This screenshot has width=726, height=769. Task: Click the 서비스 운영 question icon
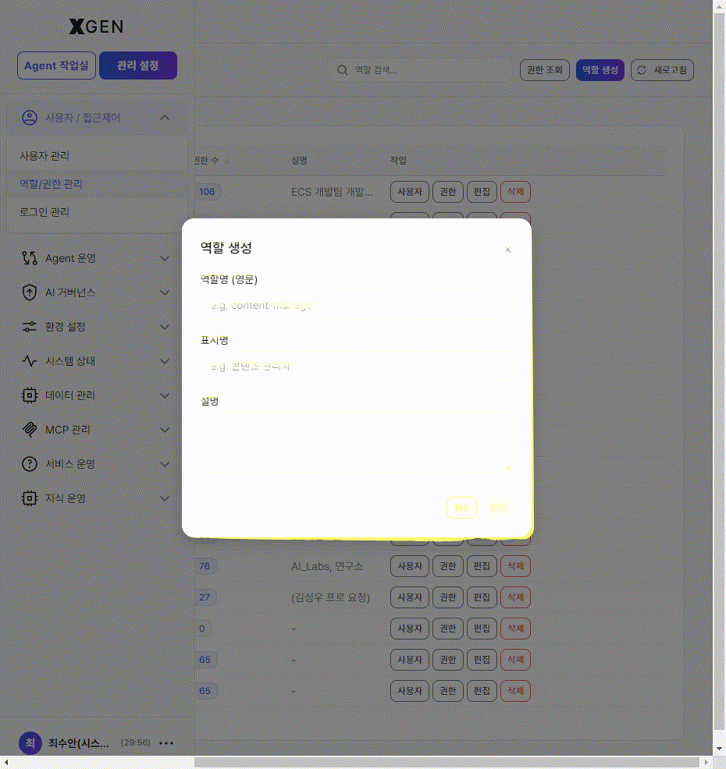click(x=30, y=464)
